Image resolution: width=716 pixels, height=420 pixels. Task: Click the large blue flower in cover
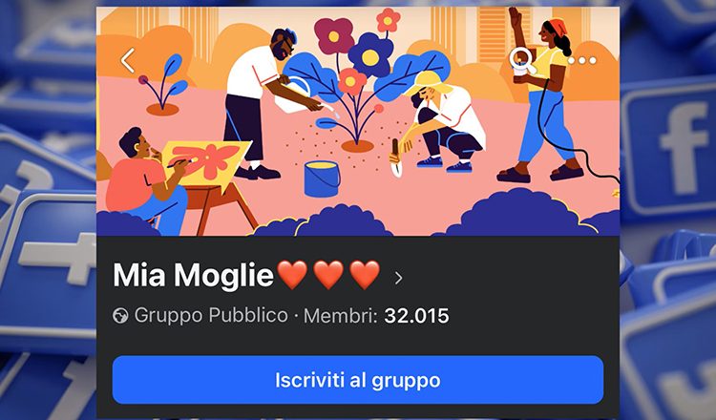pos(370,55)
